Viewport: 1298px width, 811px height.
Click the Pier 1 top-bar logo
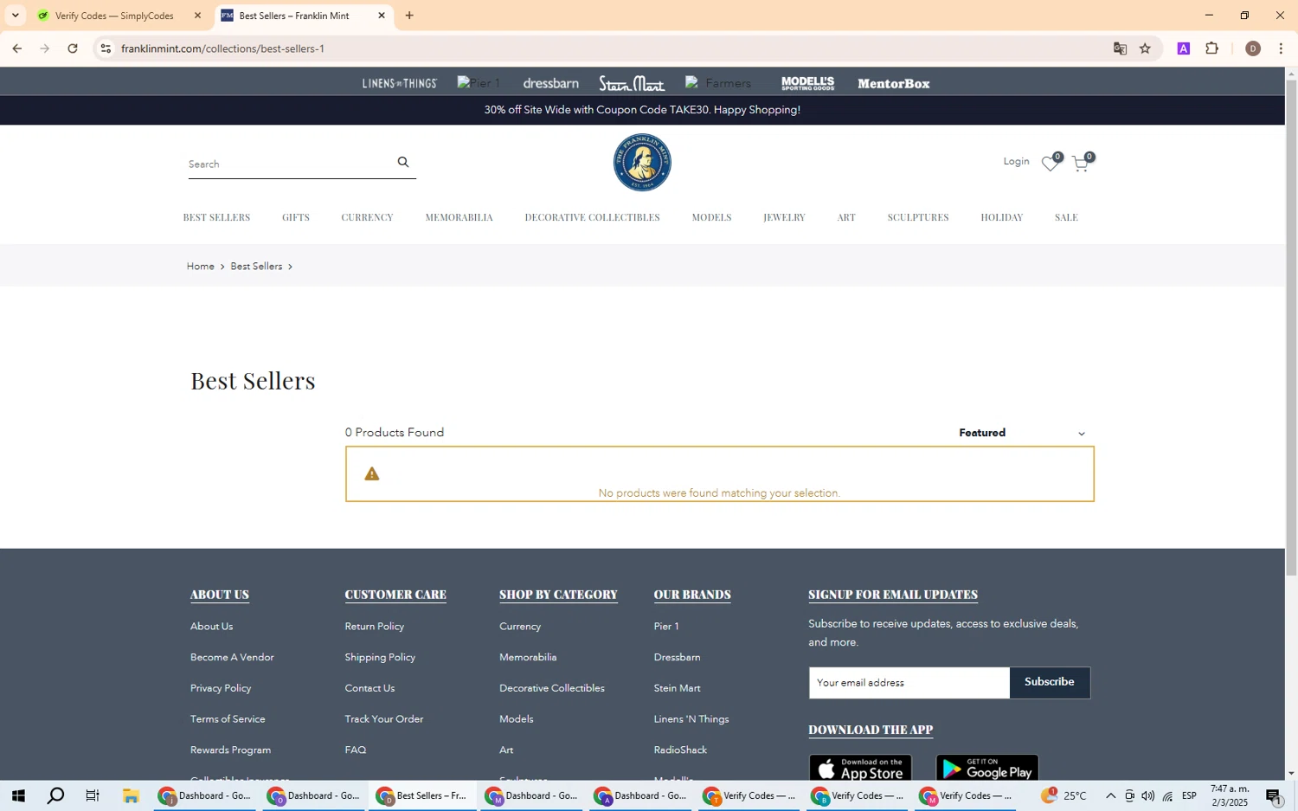point(479,83)
